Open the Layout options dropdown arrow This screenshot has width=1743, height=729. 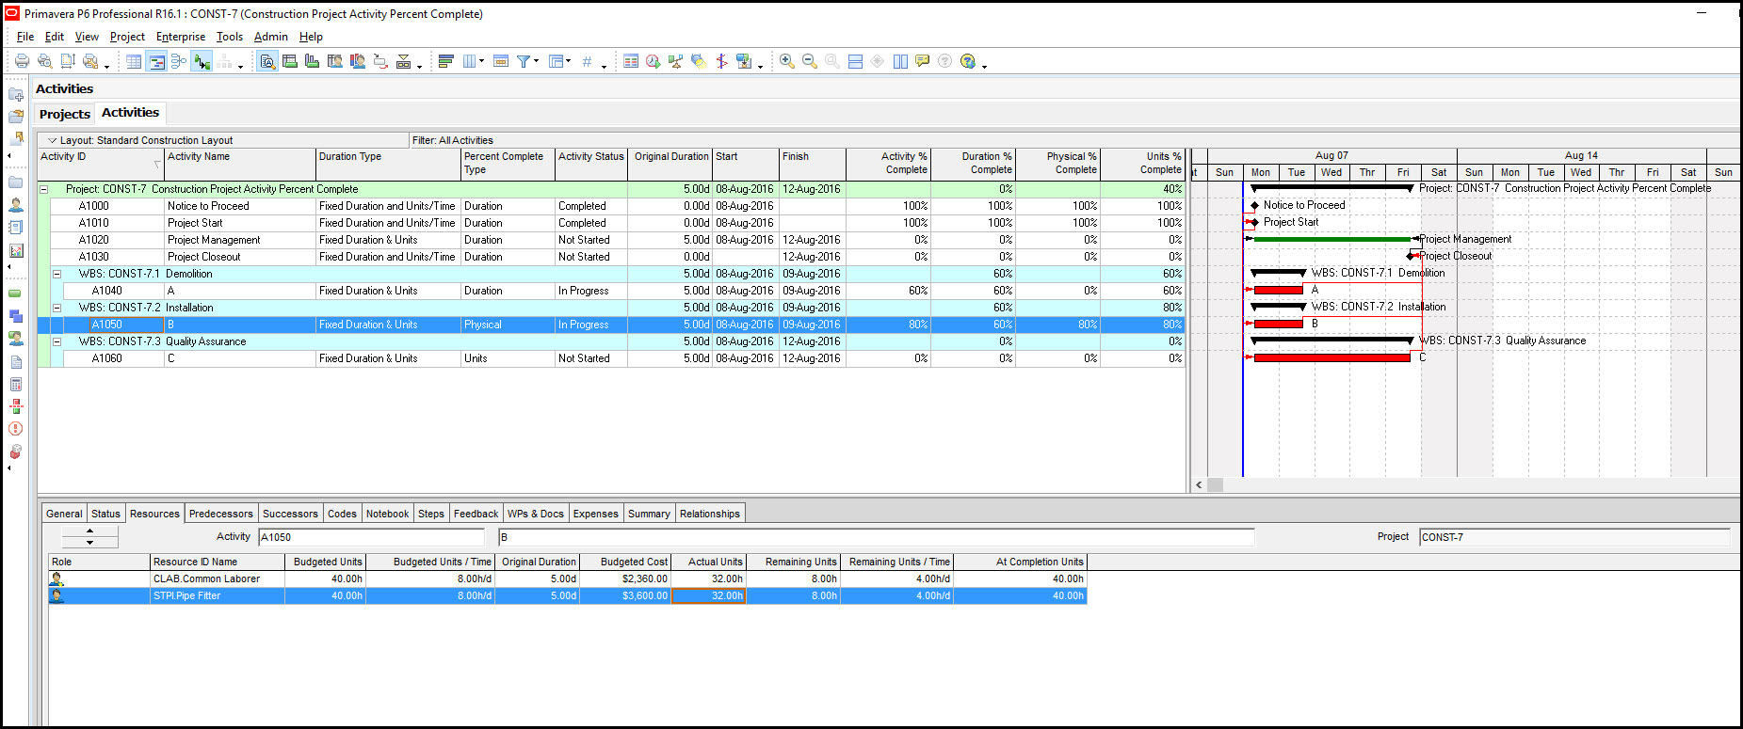point(52,140)
